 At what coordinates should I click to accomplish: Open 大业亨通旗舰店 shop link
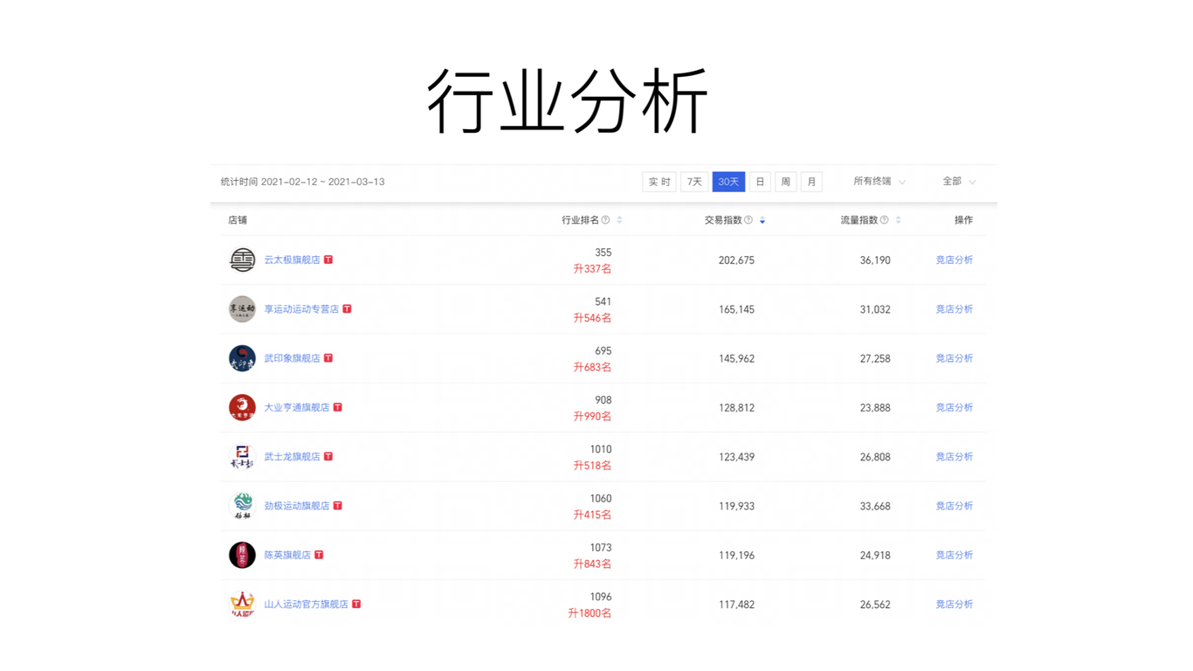[x=297, y=407]
